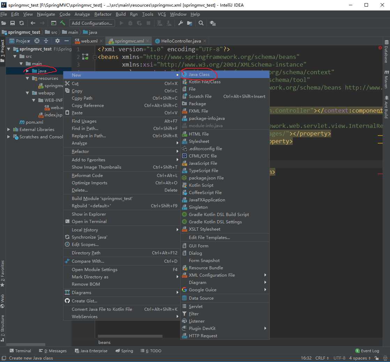Click Add Configuration button
Screen dimensions: 390x362
click(x=92, y=23)
